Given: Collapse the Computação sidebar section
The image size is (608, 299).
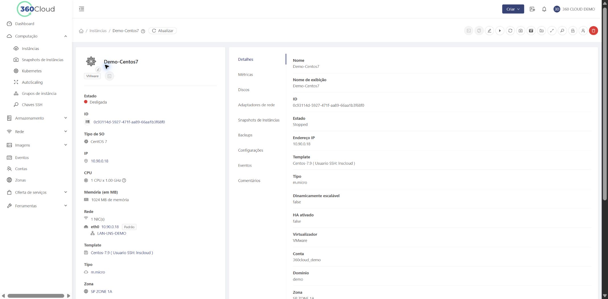Looking at the screenshot, I should [x=66, y=36].
